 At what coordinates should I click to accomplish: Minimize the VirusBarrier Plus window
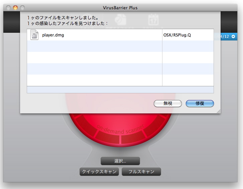15,8
